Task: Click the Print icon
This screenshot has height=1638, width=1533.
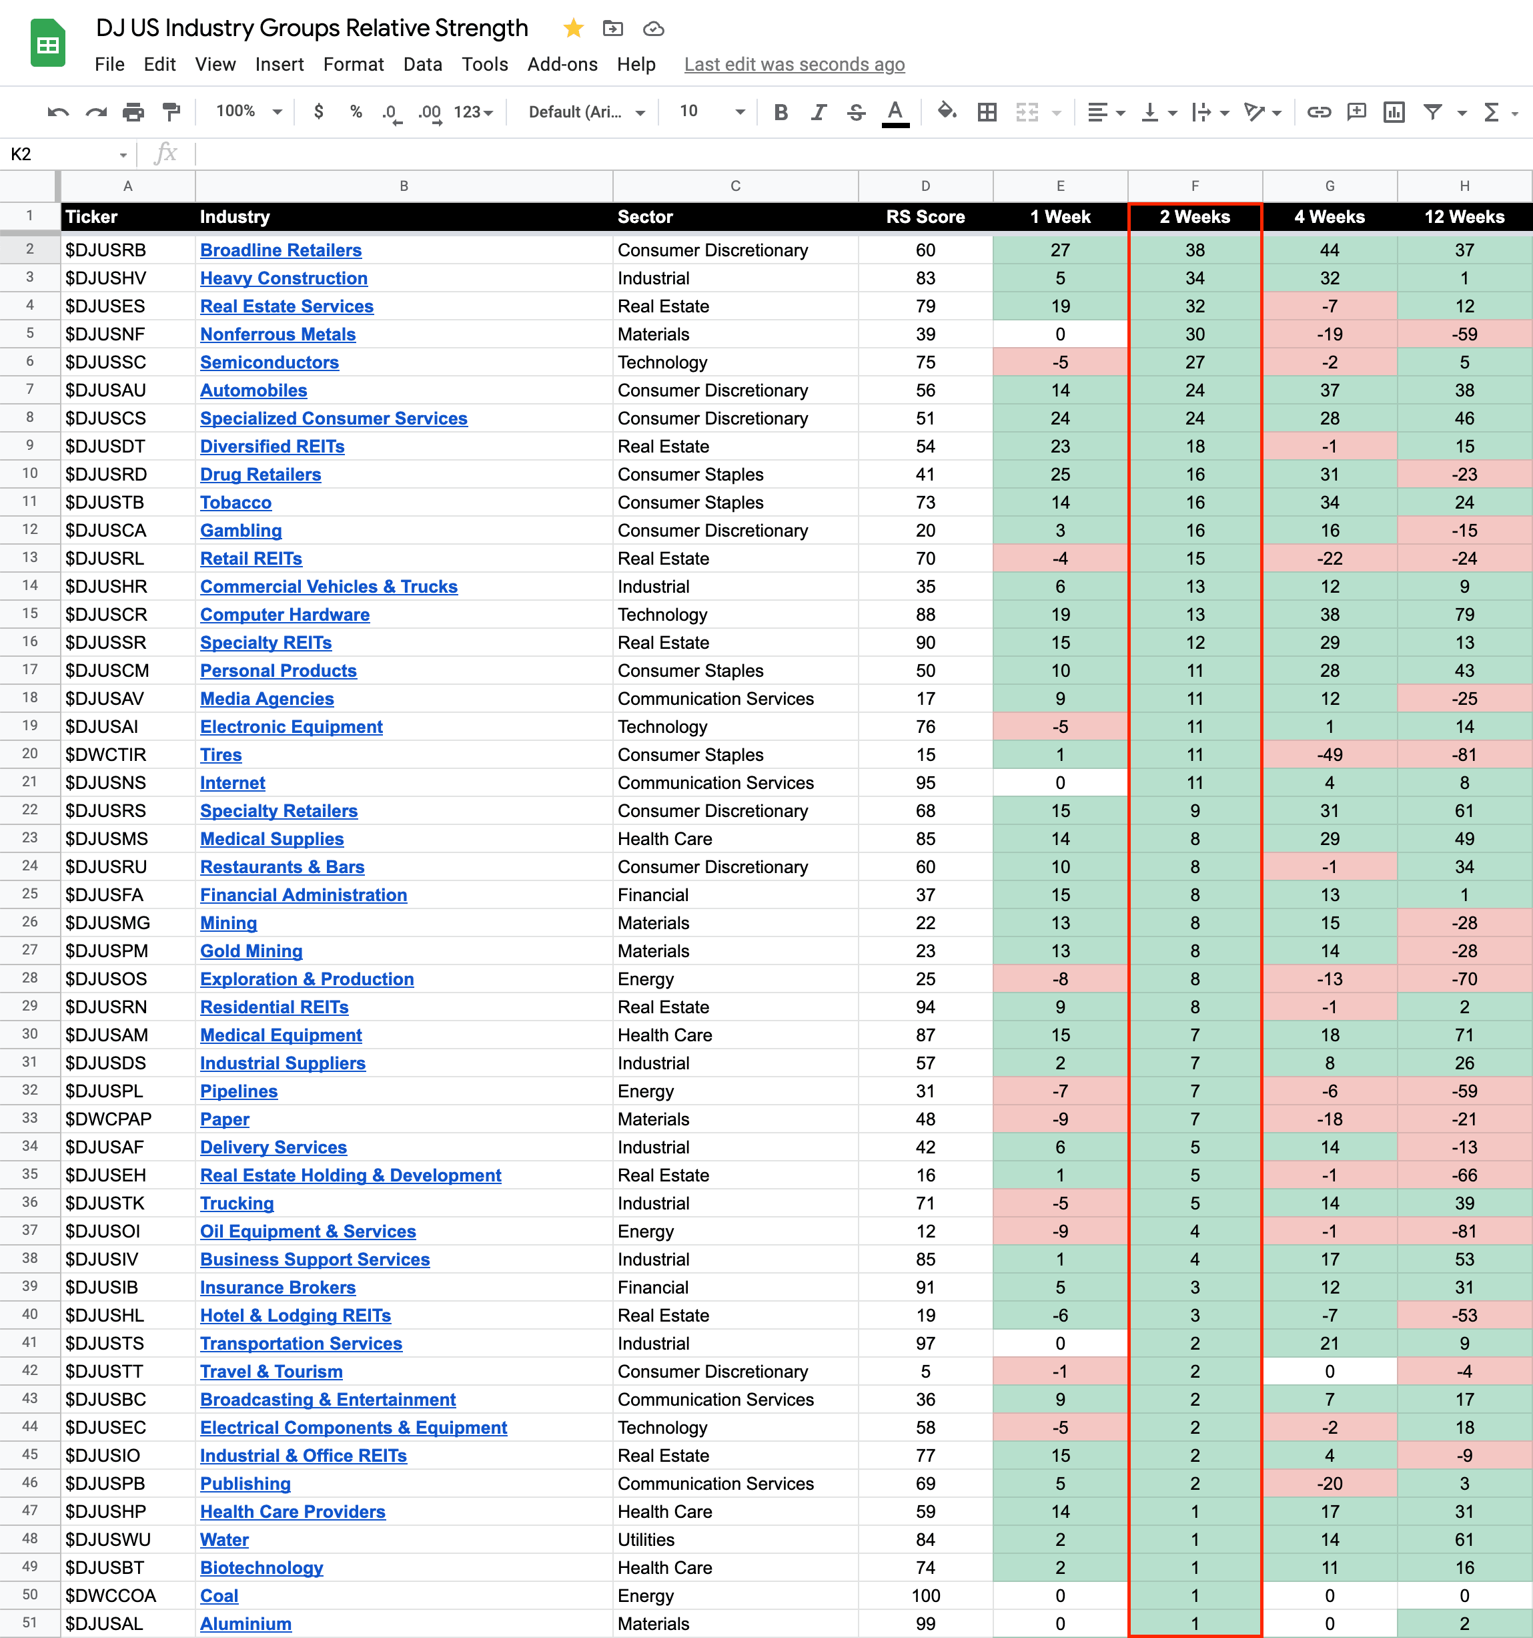Action: point(133,112)
